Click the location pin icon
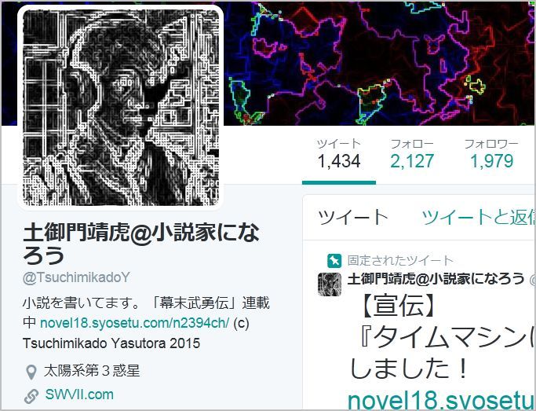Screen dimensions: 536x411 31,372
